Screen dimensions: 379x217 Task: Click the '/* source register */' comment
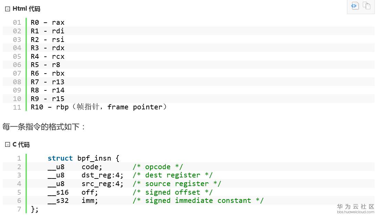click(177, 184)
